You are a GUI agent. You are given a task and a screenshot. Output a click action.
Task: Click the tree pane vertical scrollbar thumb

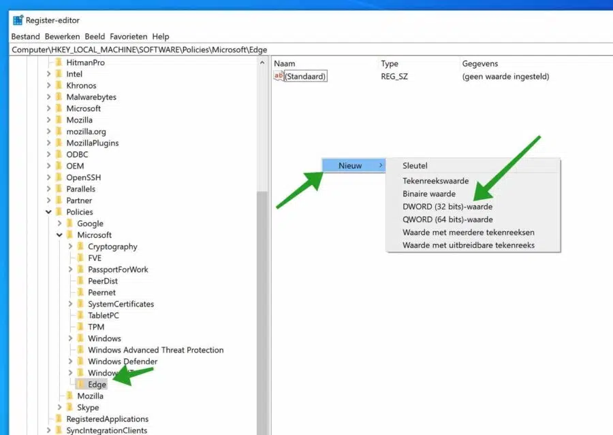[262, 312]
